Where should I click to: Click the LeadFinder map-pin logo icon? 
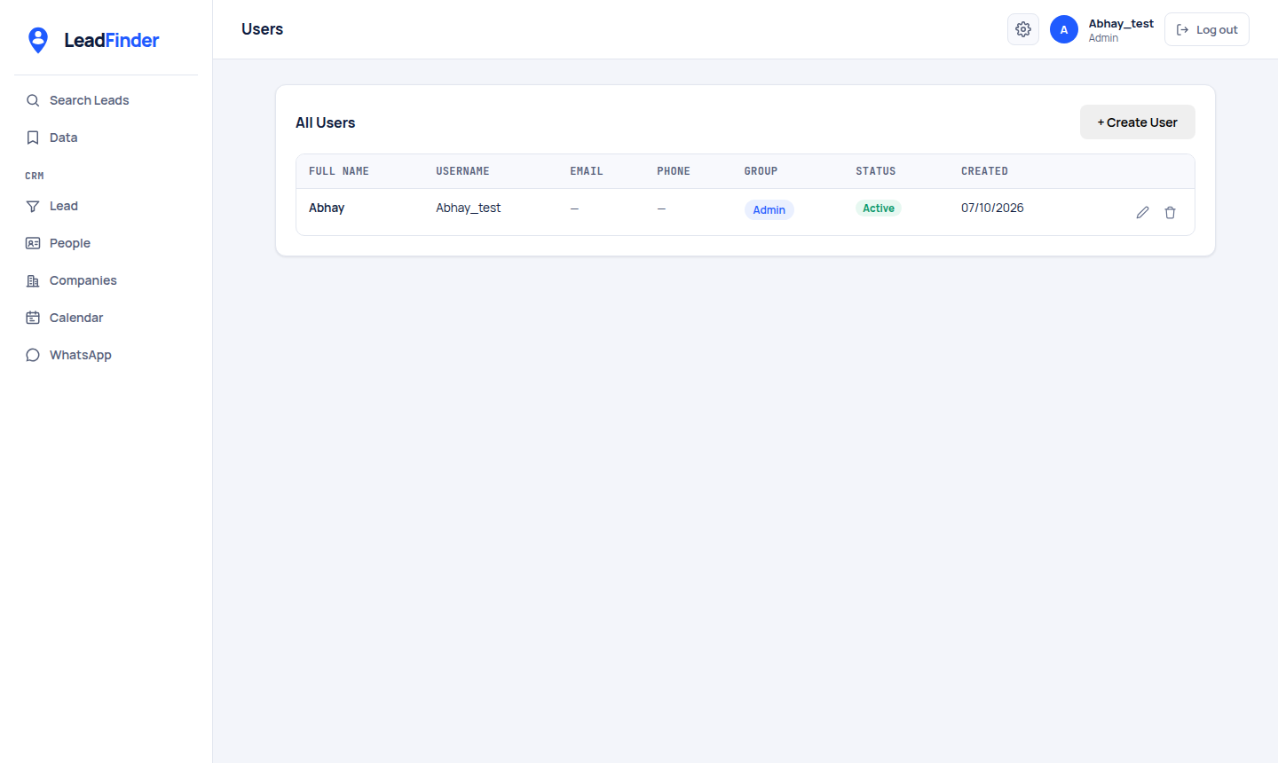point(38,40)
